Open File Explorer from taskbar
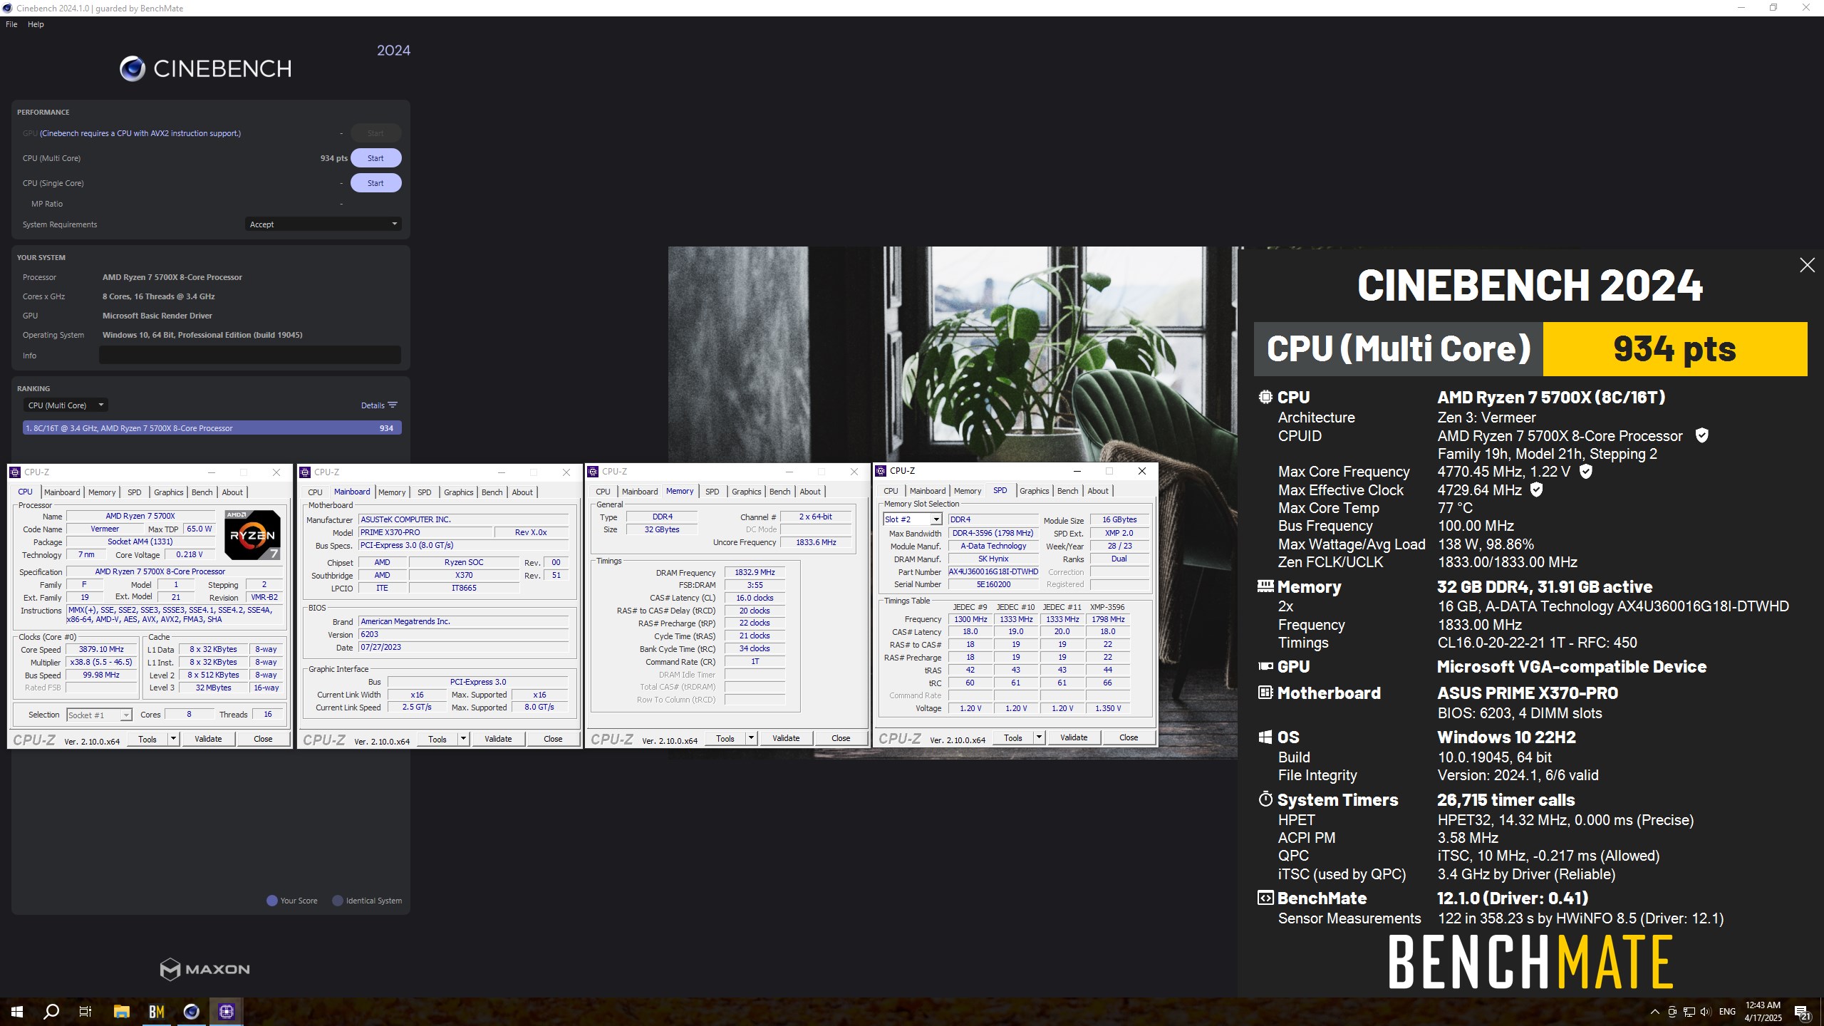 click(x=122, y=1011)
